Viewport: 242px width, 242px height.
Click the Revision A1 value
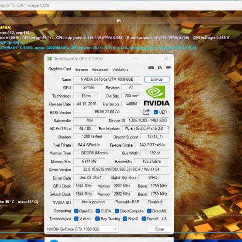[131, 87]
